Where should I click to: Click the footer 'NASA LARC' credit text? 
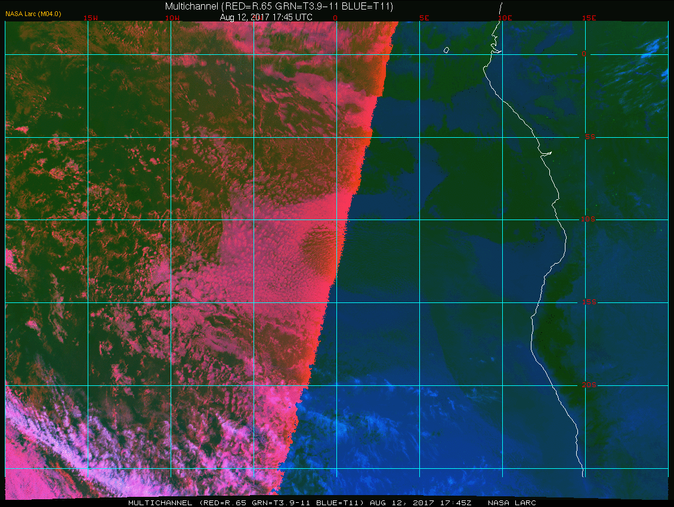tap(512, 503)
